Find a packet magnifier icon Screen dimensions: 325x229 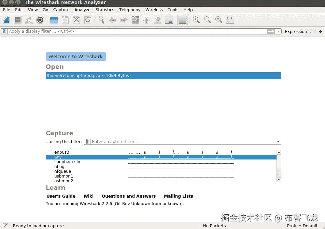point(101,20)
